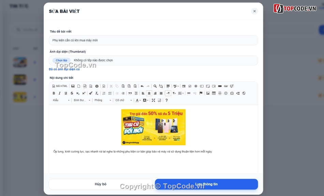This screenshot has width=324, height=196.
Task: Apply block quote formatting
Action: pos(130,93)
